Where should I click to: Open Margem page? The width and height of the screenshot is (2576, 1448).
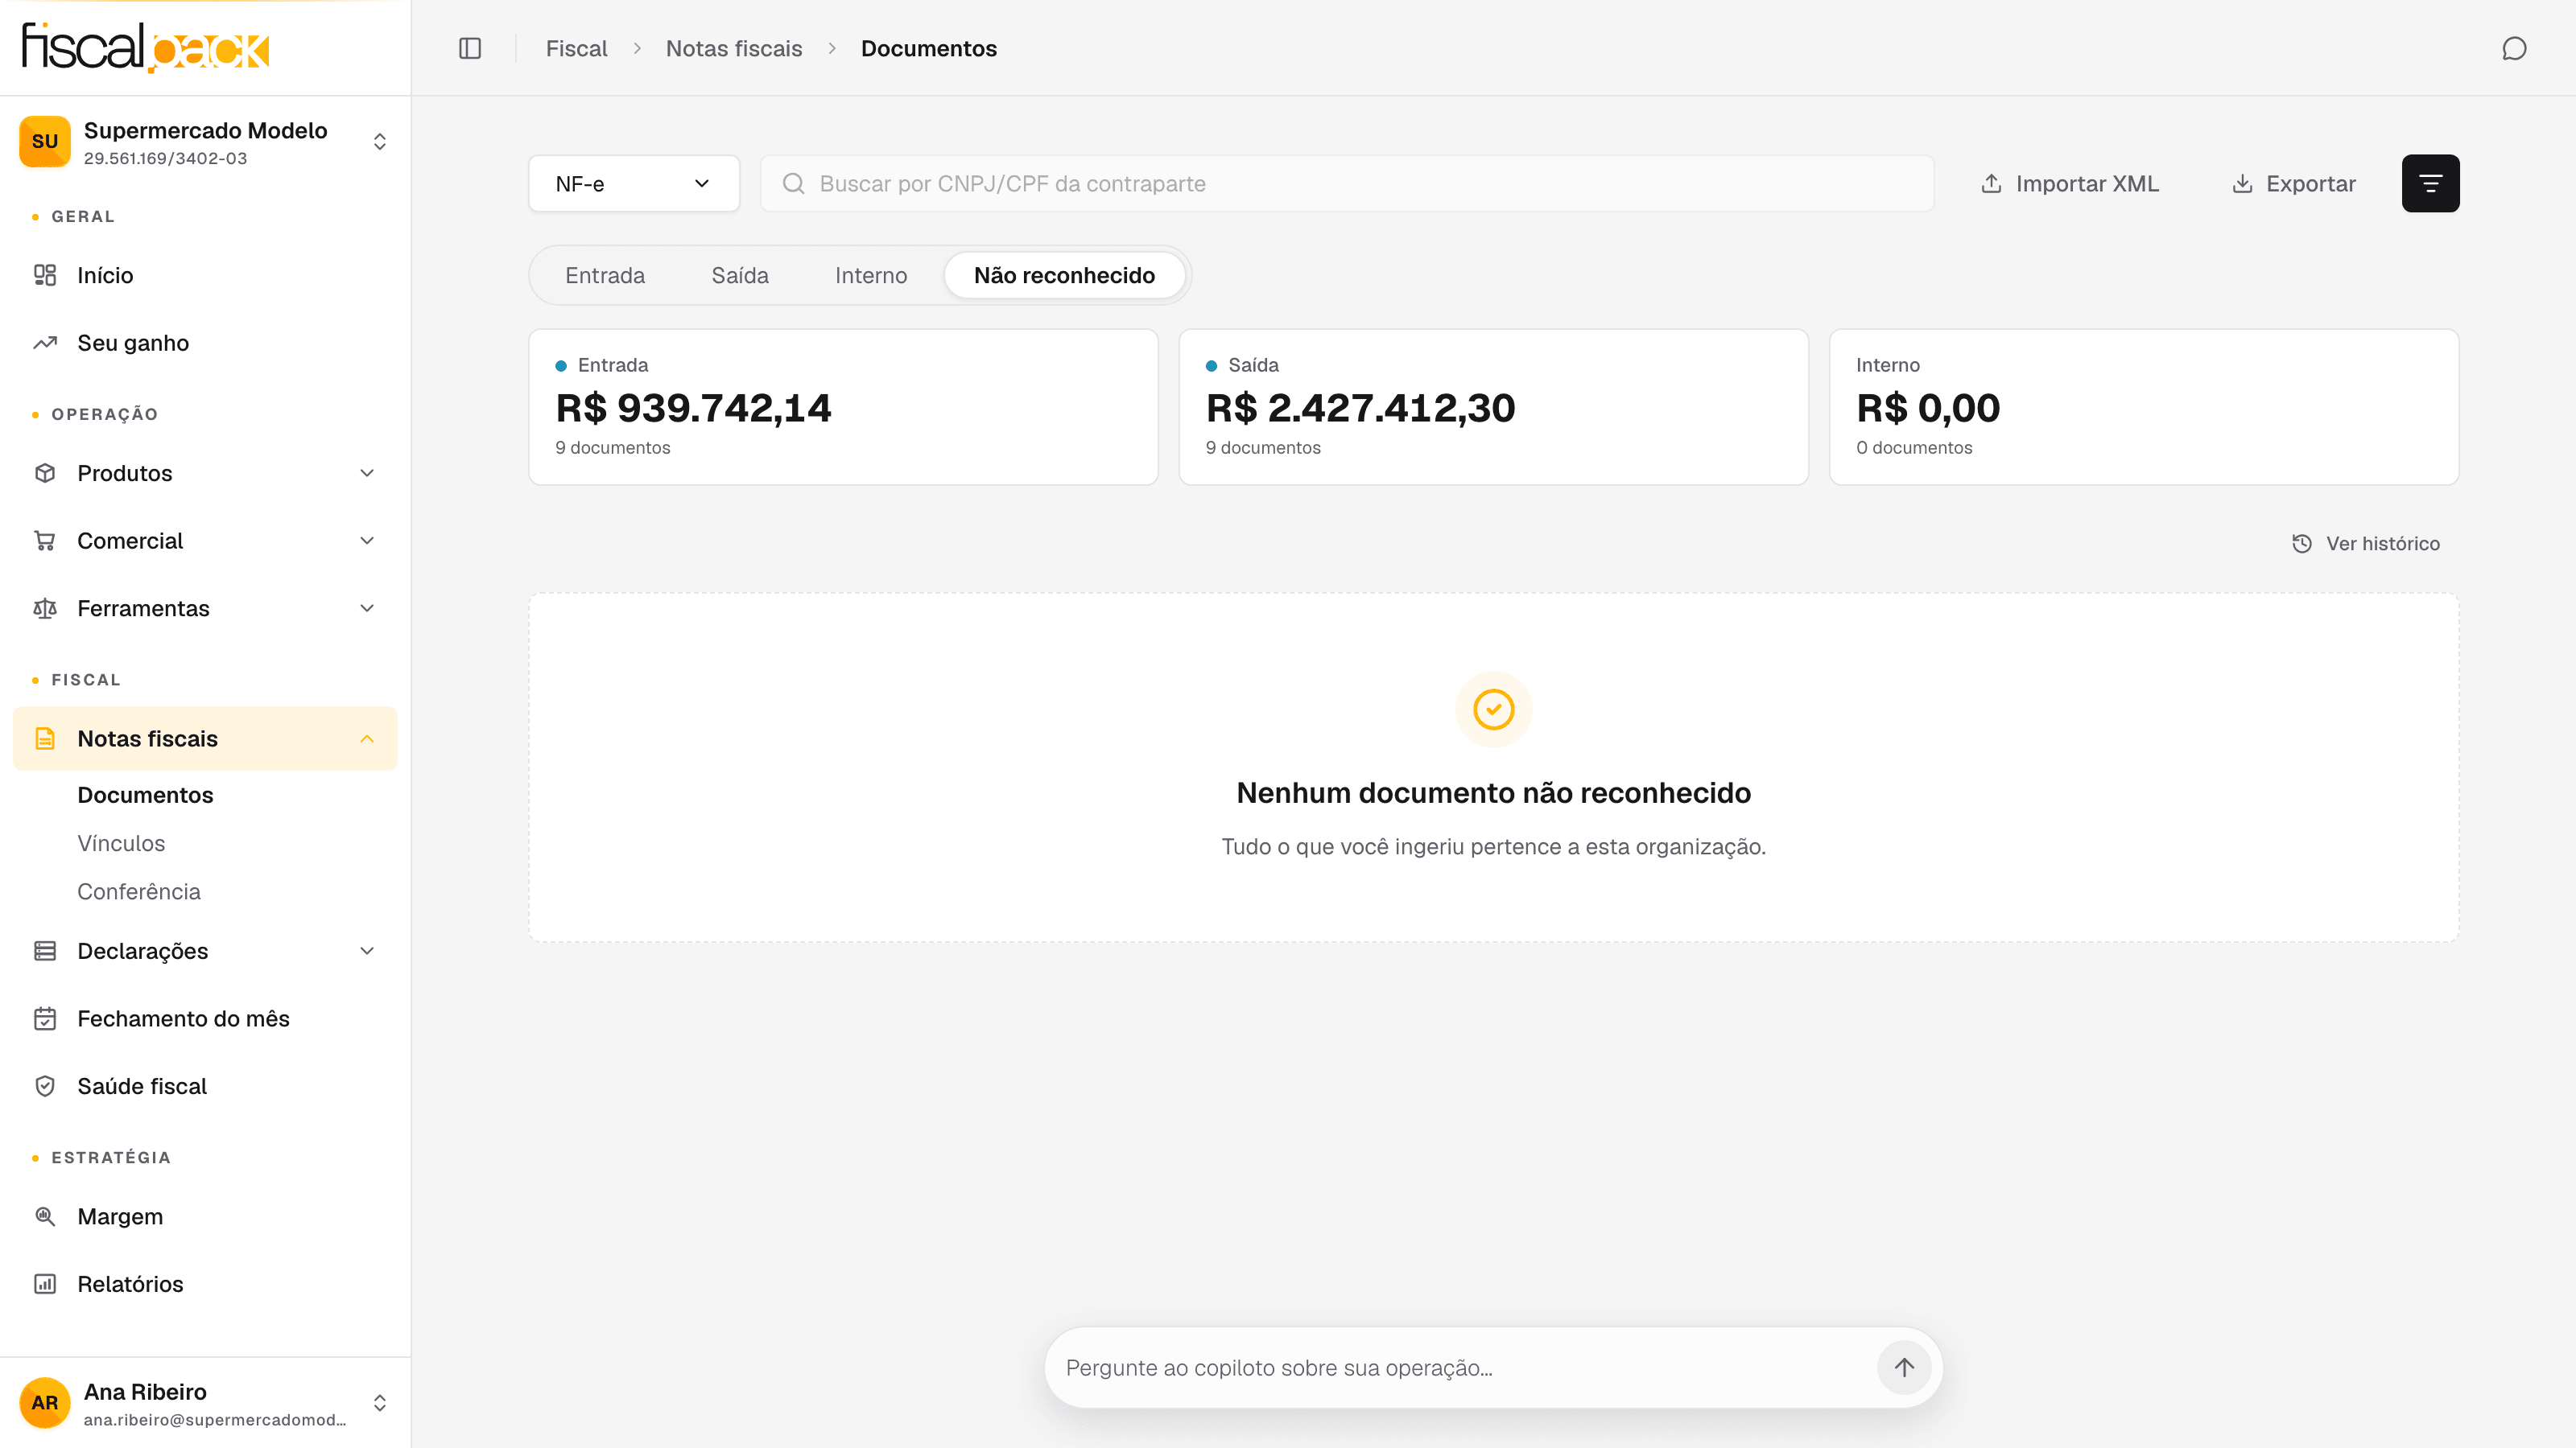pyautogui.click(x=205, y=1216)
